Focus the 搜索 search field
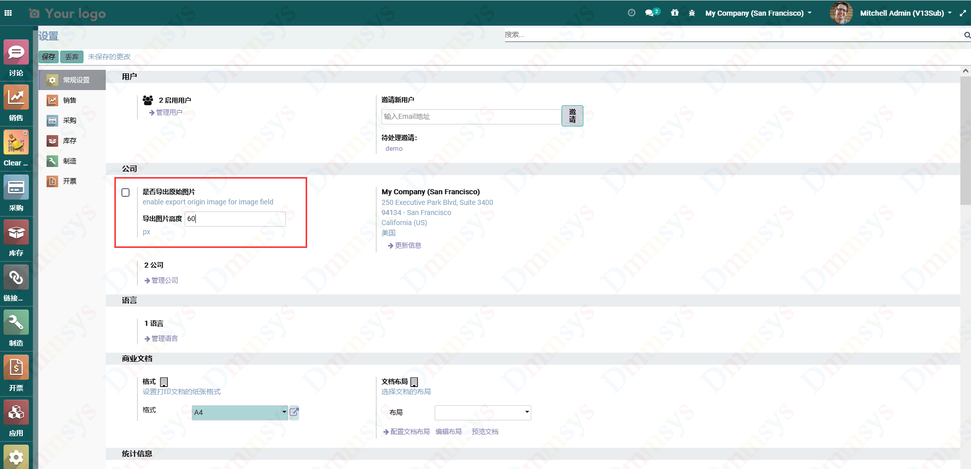The width and height of the screenshot is (971, 469). [x=734, y=35]
